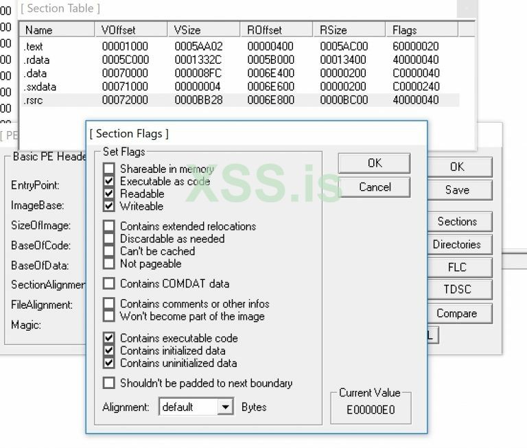Select the .sxdata section row

tap(240, 86)
